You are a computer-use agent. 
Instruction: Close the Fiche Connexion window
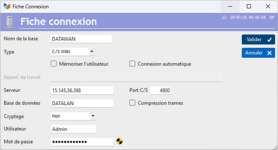pos(268,6)
